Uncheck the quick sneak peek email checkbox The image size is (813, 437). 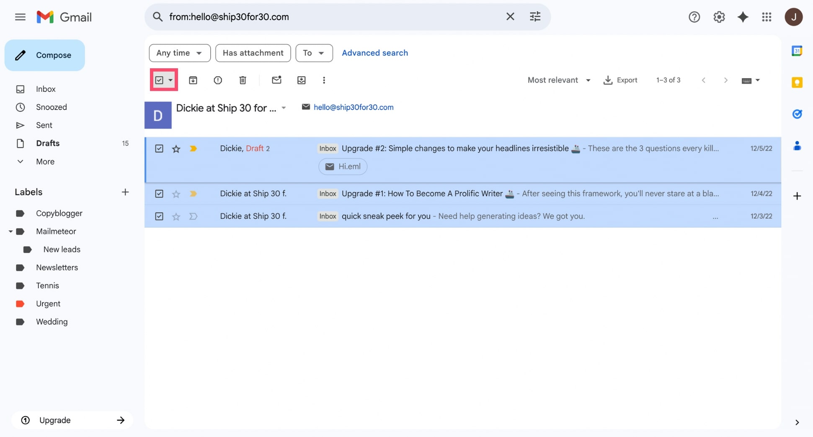coord(159,216)
